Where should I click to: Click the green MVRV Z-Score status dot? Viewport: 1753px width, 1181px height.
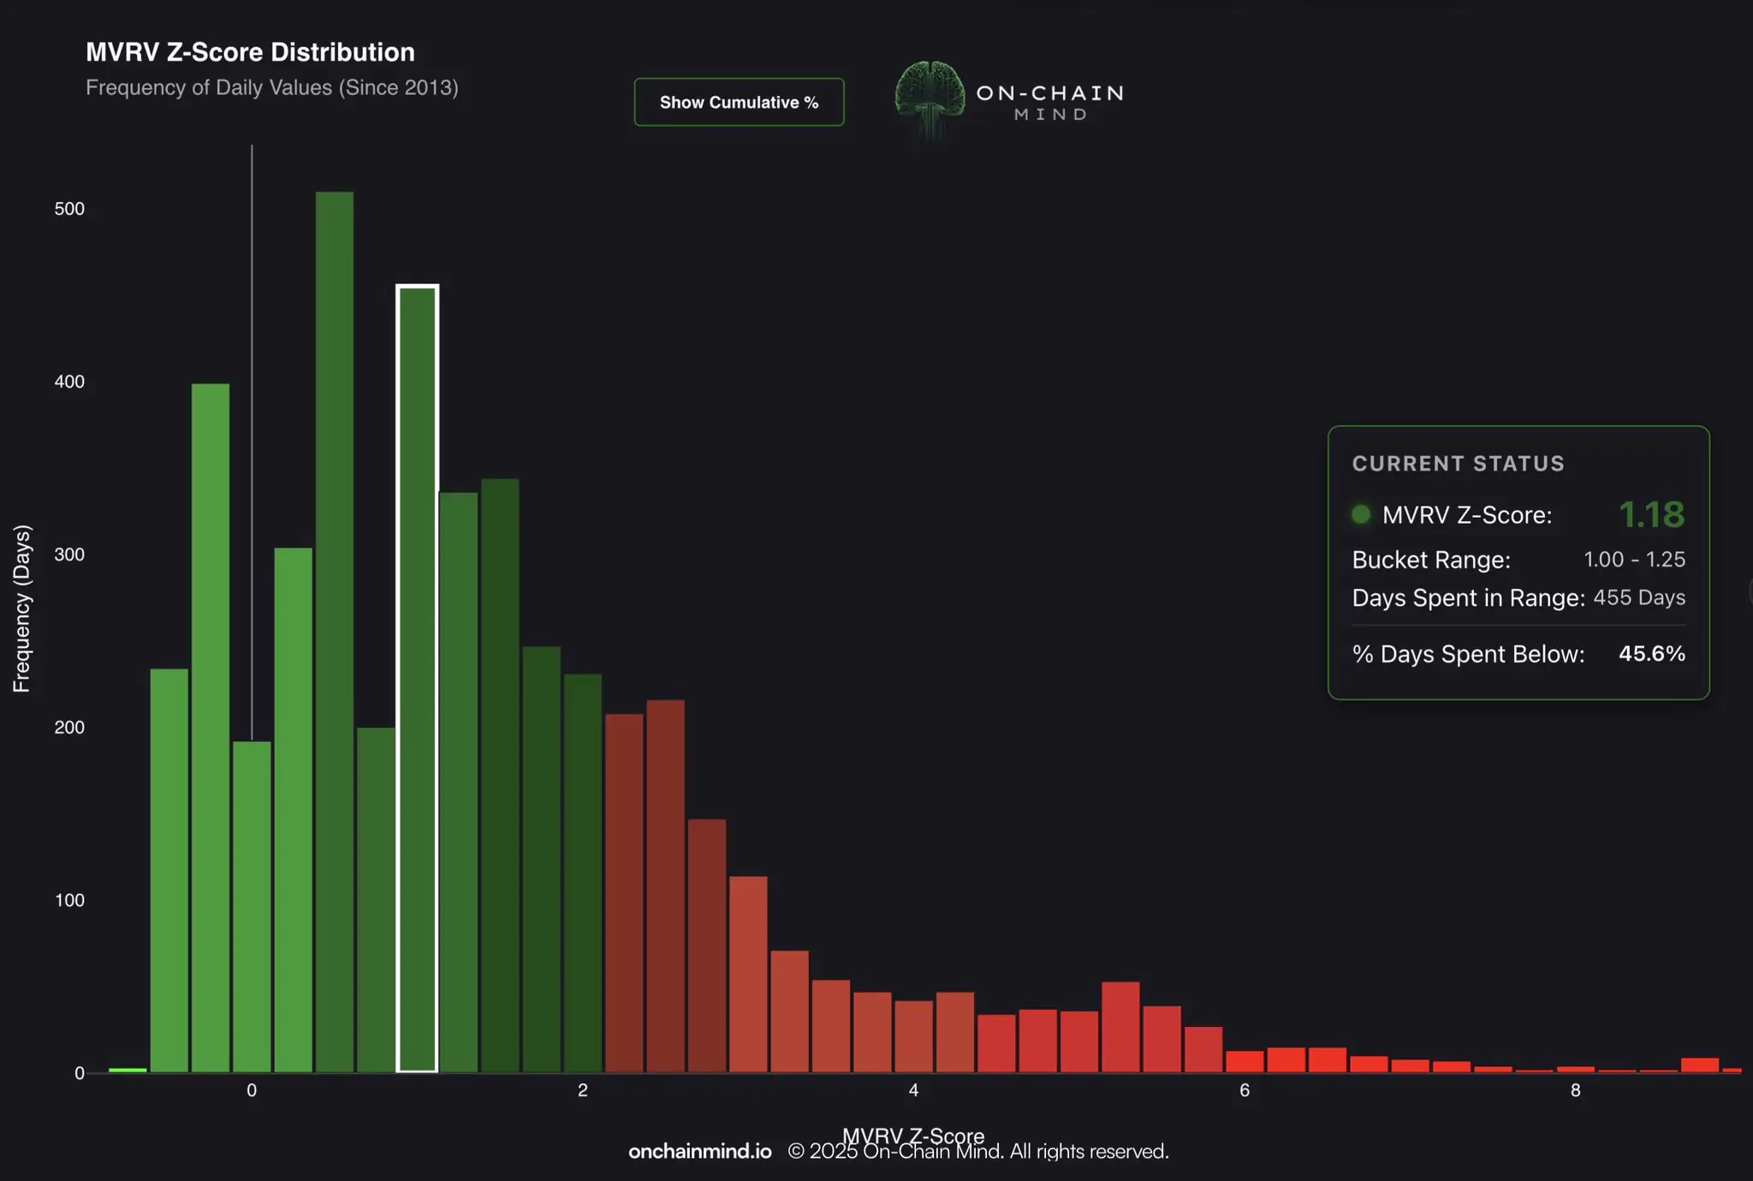1360,514
